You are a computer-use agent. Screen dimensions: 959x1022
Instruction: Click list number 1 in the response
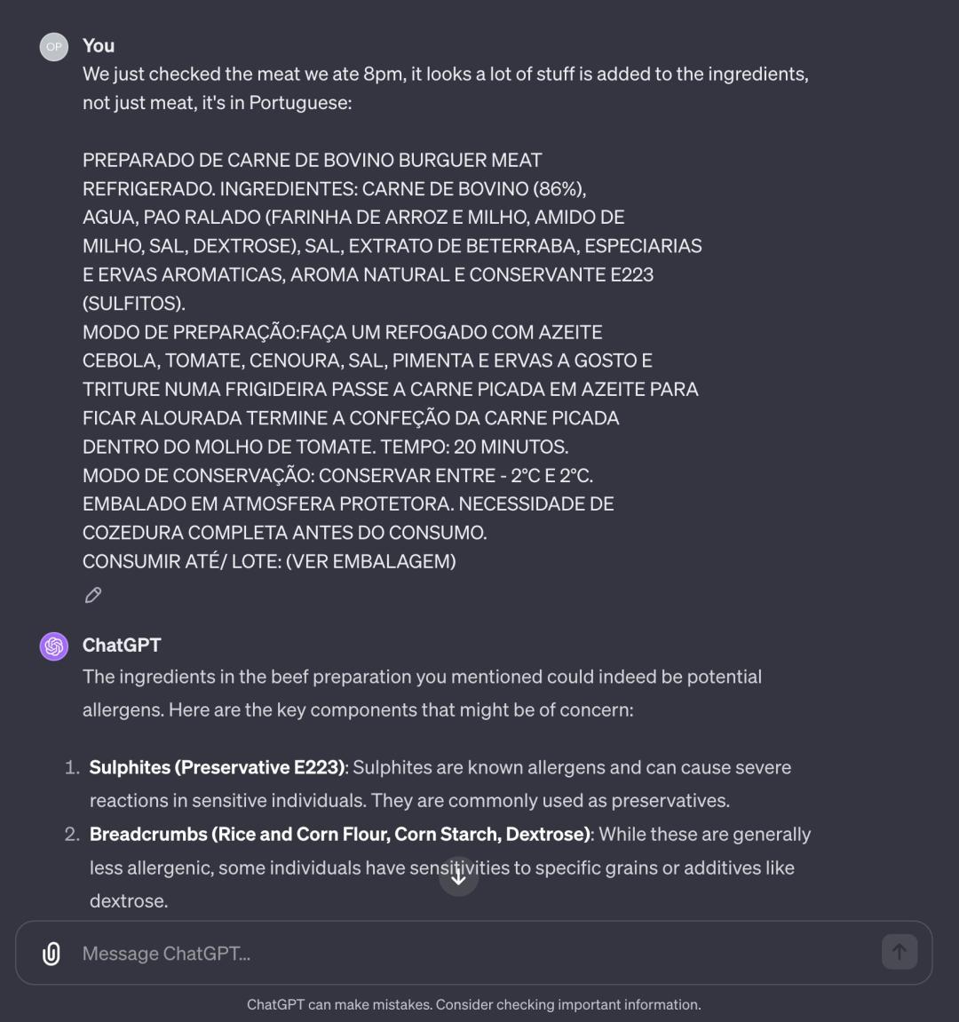click(72, 767)
